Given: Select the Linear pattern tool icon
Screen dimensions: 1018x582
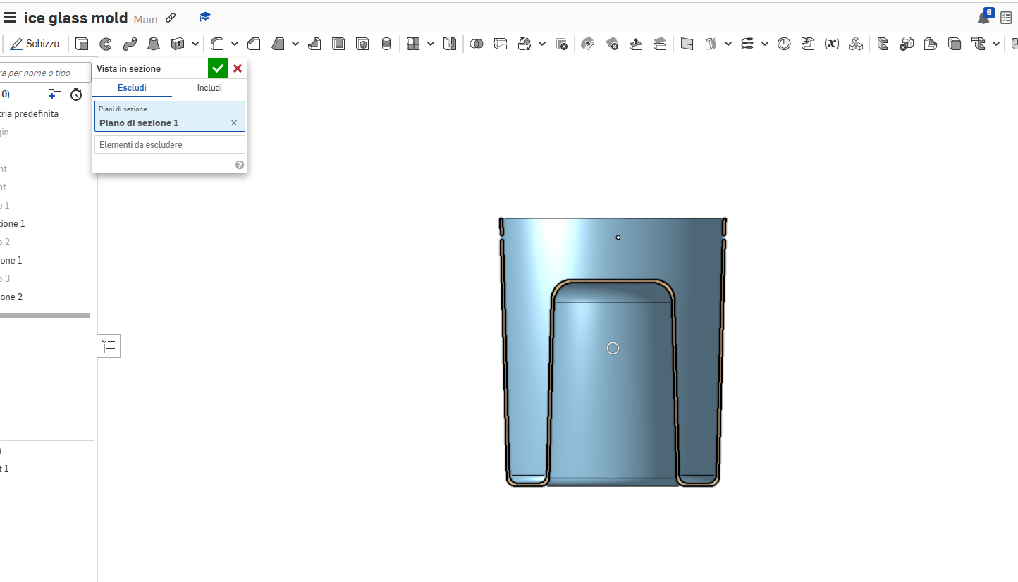Looking at the screenshot, I should [413, 44].
